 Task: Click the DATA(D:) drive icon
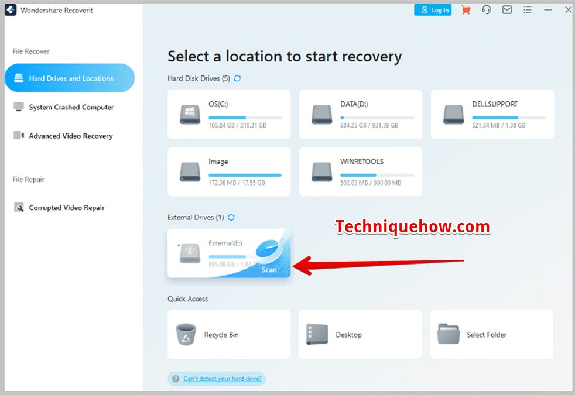[x=321, y=114]
